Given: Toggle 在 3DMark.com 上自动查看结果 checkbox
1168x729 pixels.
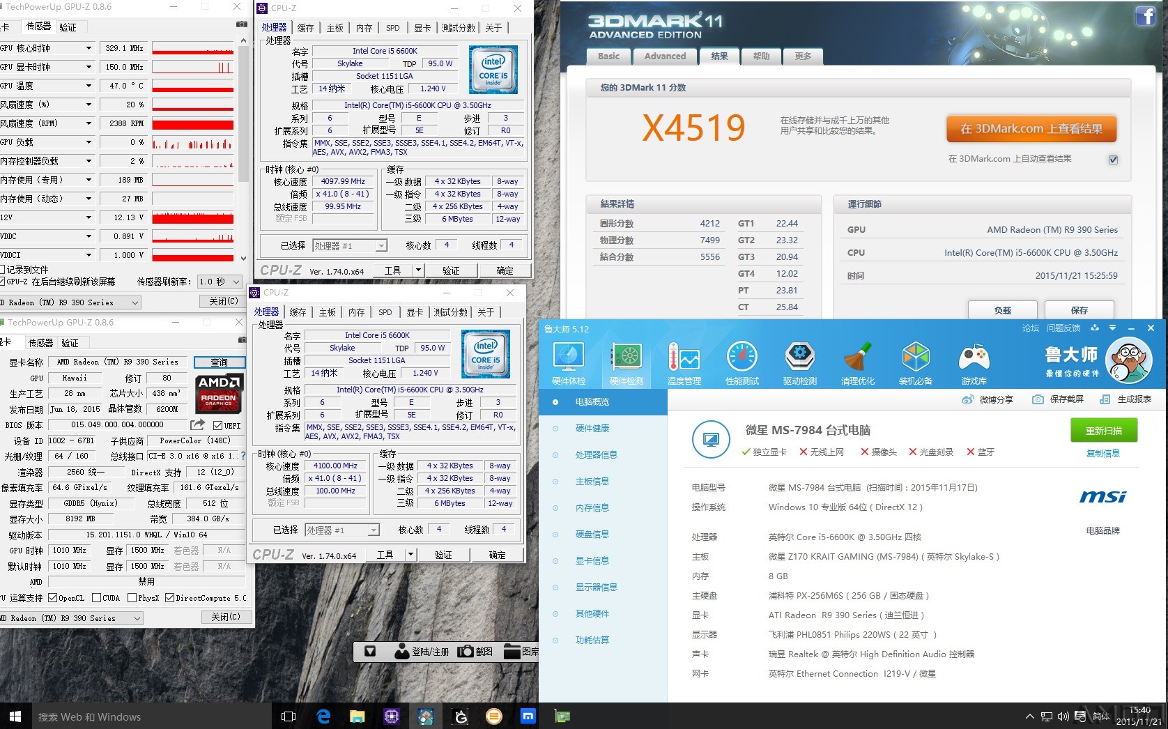Looking at the screenshot, I should tap(1113, 160).
